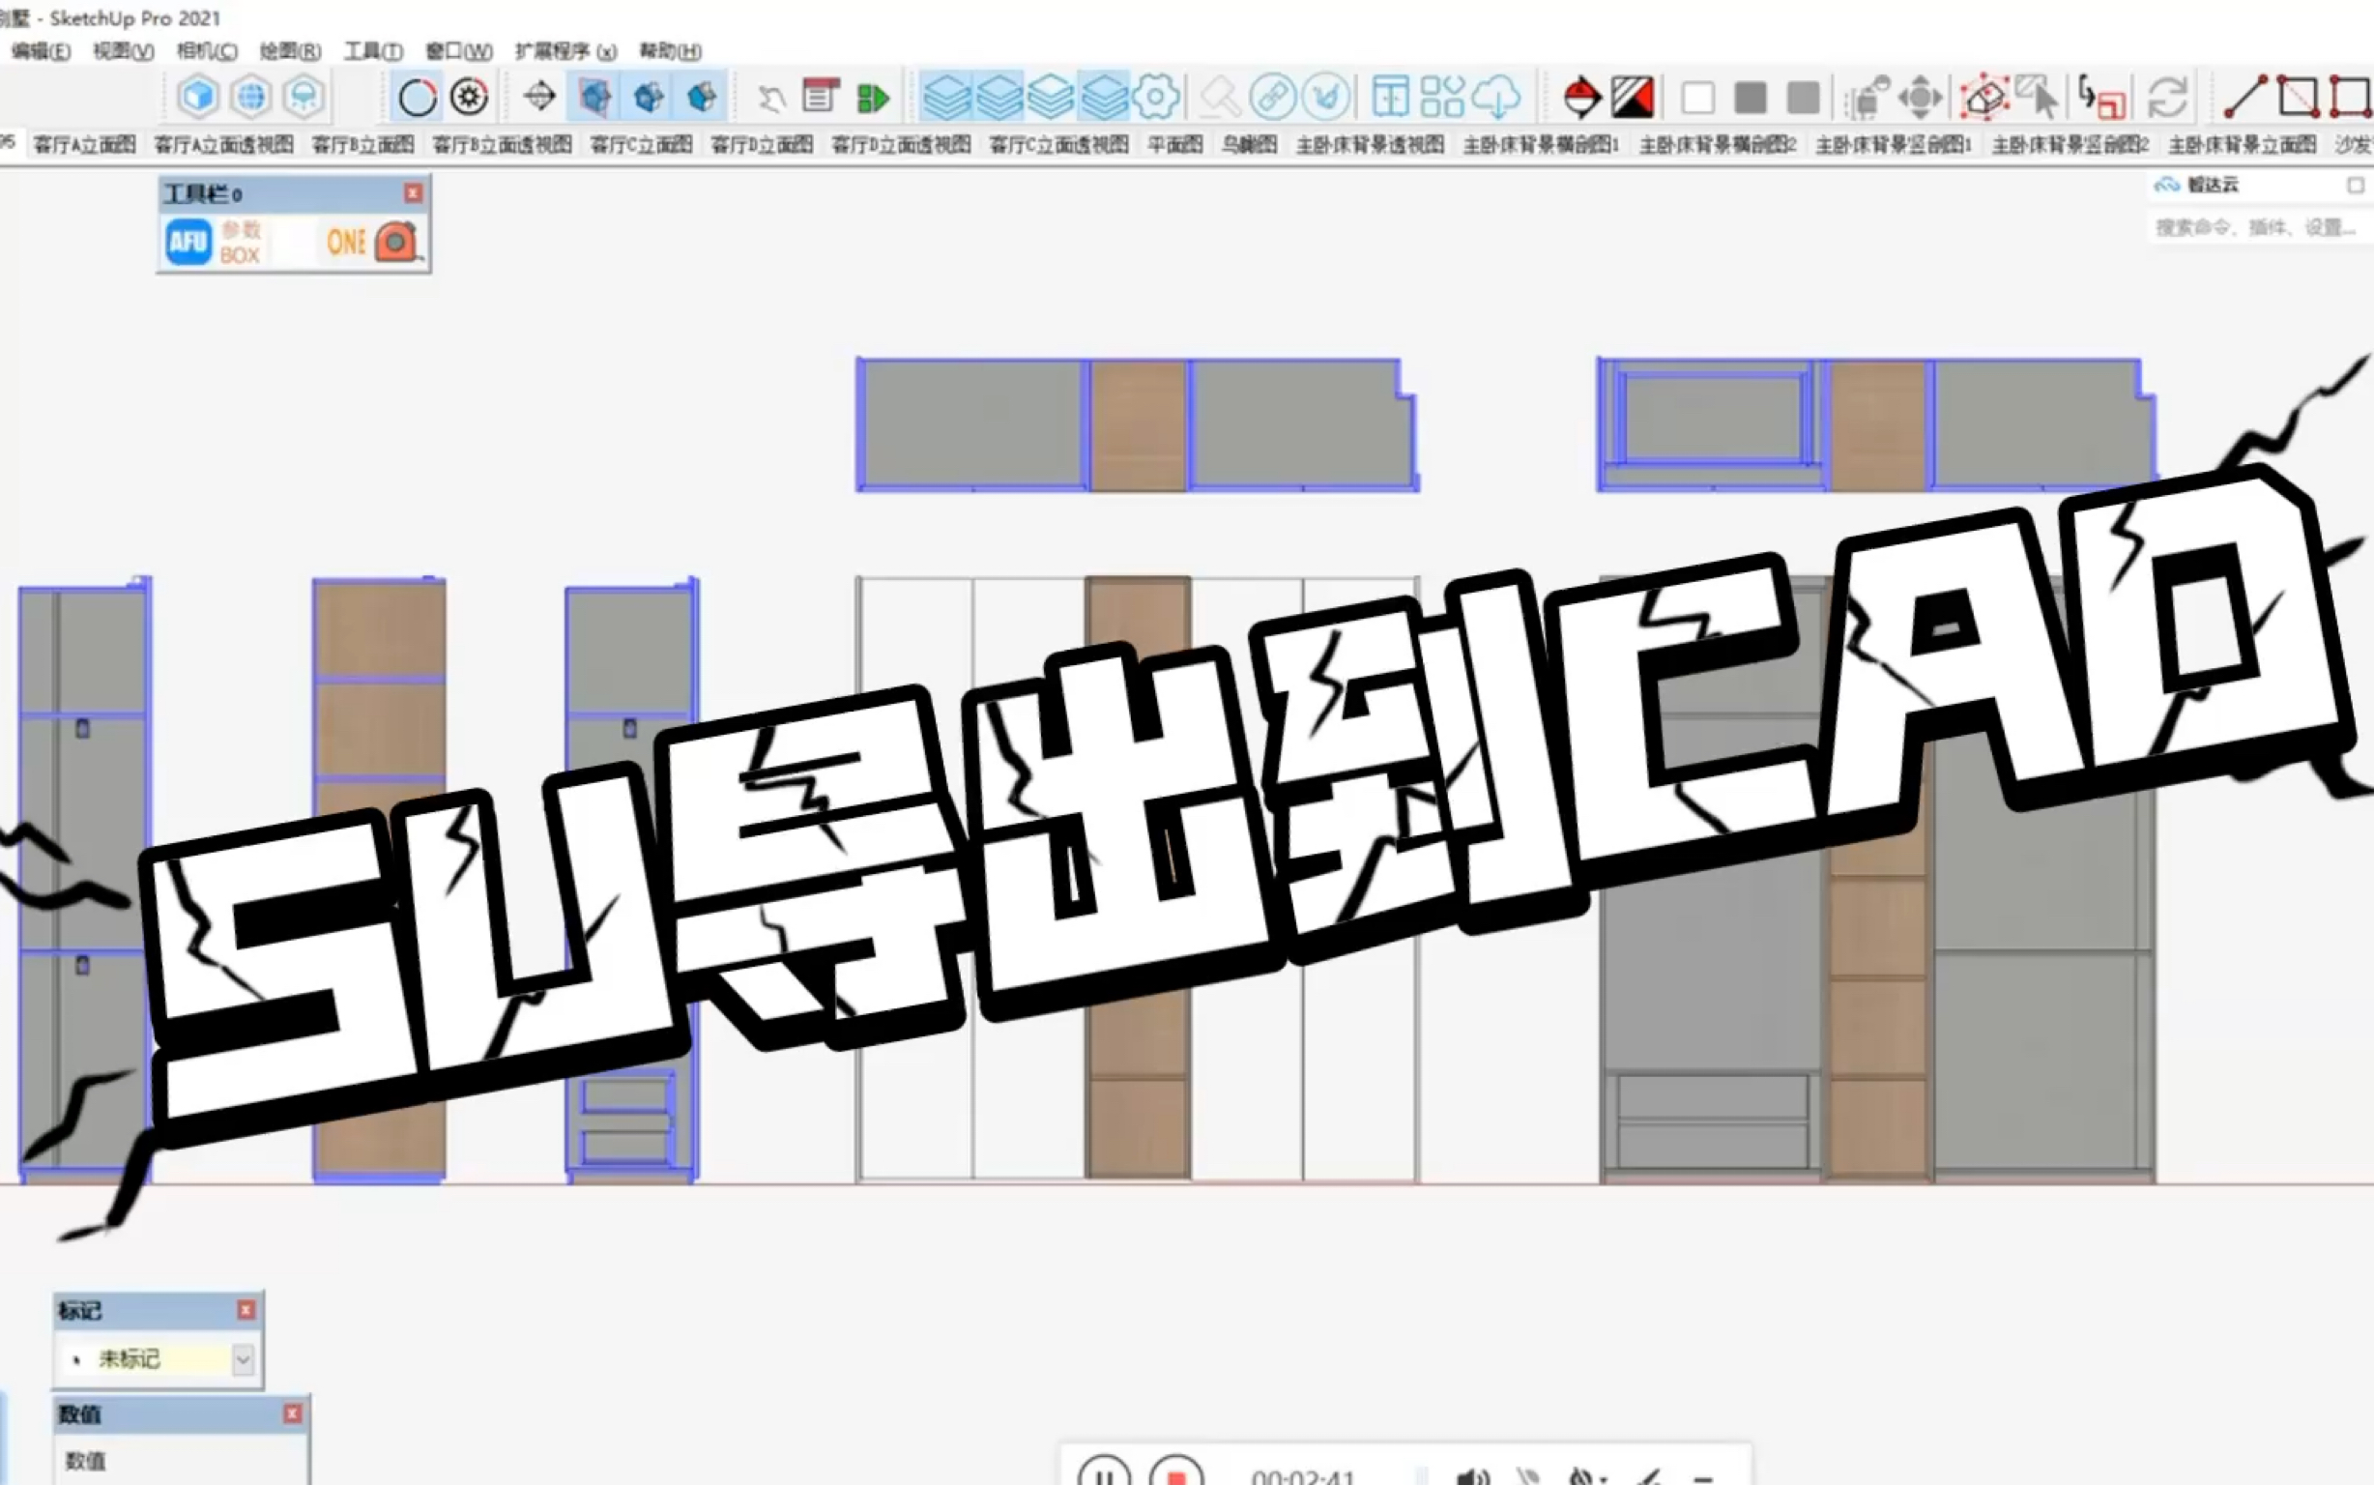Click the blue cube hexagon icon
This screenshot has width=2374, height=1485.
(x=198, y=98)
